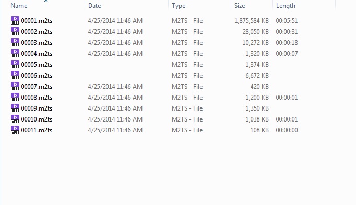Sort files by Size column header
The width and height of the screenshot is (356, 205).
pyautogui.click(x=240, y=6)
